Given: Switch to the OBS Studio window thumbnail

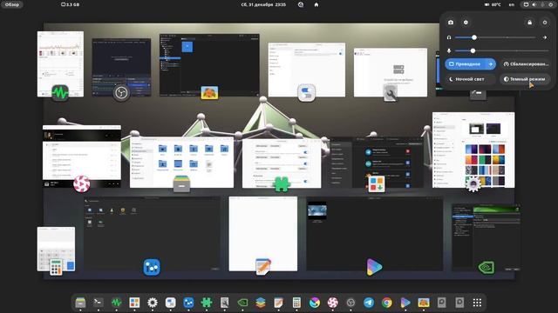Looking at the screenshot, I should (x=121, y=67).
